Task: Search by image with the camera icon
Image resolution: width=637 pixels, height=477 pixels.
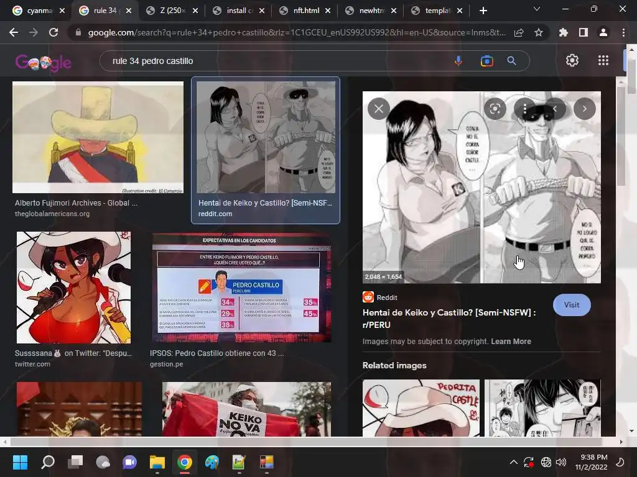Action: [486, 61]
